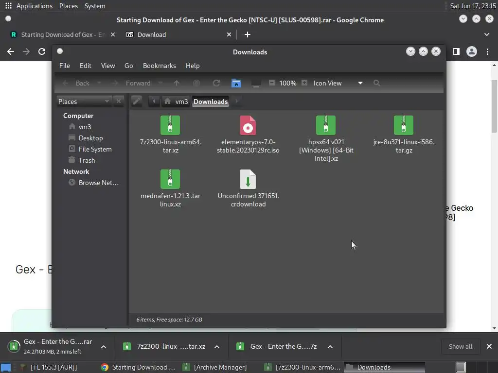Go up to the parent folder

click(177, 83)
